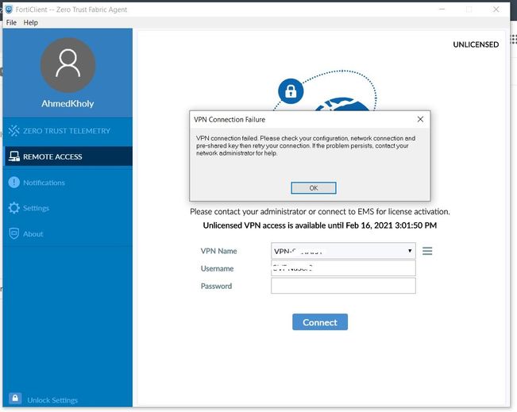Image resolution: width=517 pixels, height=412 pixels.
Task: Click the user avatar icon
Action: pos(68,65)
